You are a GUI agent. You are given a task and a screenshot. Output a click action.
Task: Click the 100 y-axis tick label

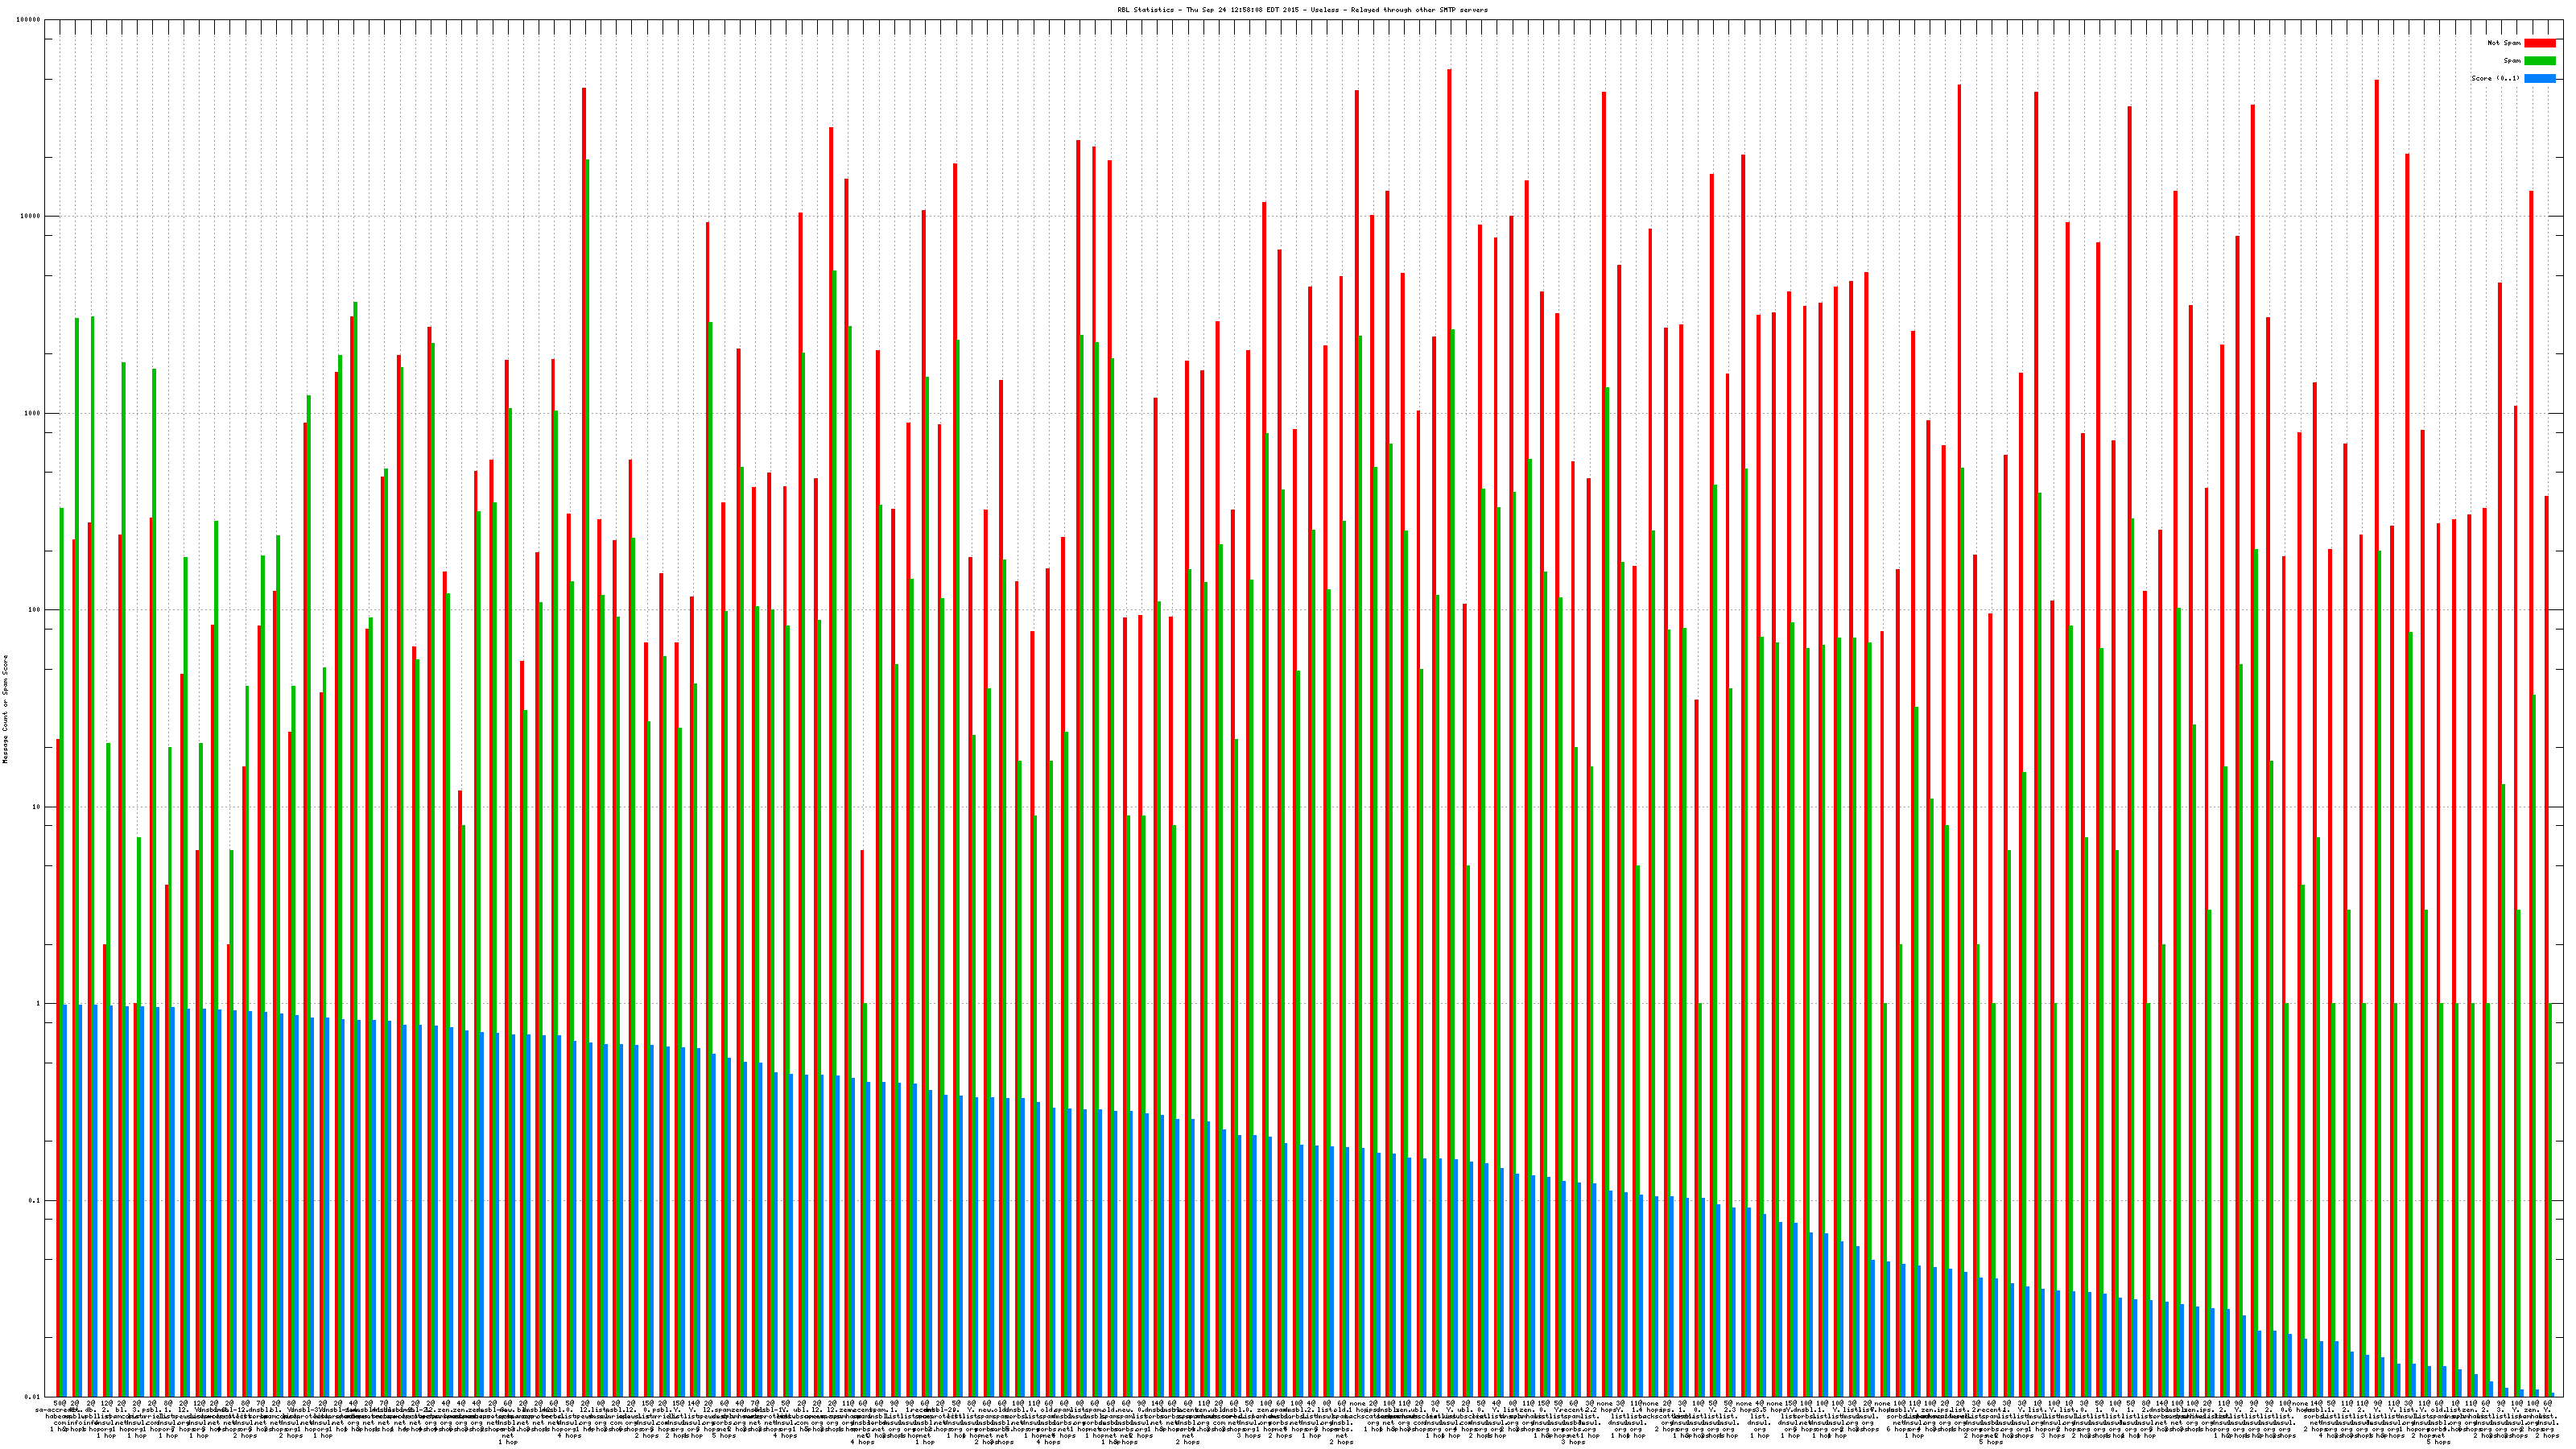[35, 610]
